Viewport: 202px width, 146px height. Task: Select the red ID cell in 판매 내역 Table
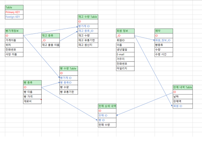183,92
